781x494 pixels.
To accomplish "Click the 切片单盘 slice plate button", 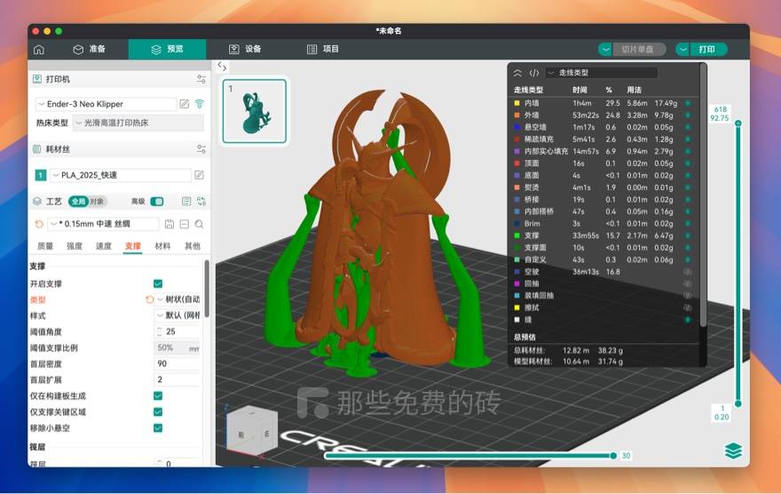I will click(639, 50).
